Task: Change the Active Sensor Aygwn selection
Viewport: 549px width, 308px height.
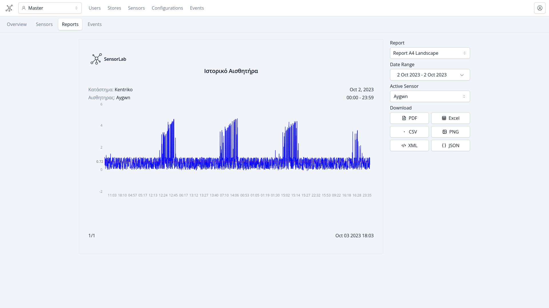Action: click(430, 96)
